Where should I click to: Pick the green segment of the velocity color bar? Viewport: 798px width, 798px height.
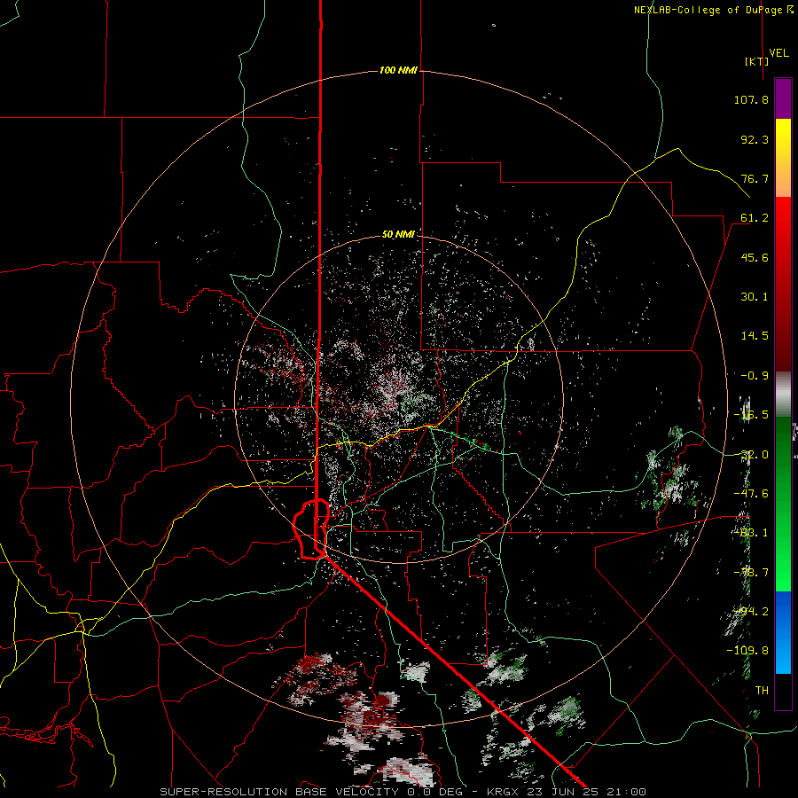click(x=783, y=504)
